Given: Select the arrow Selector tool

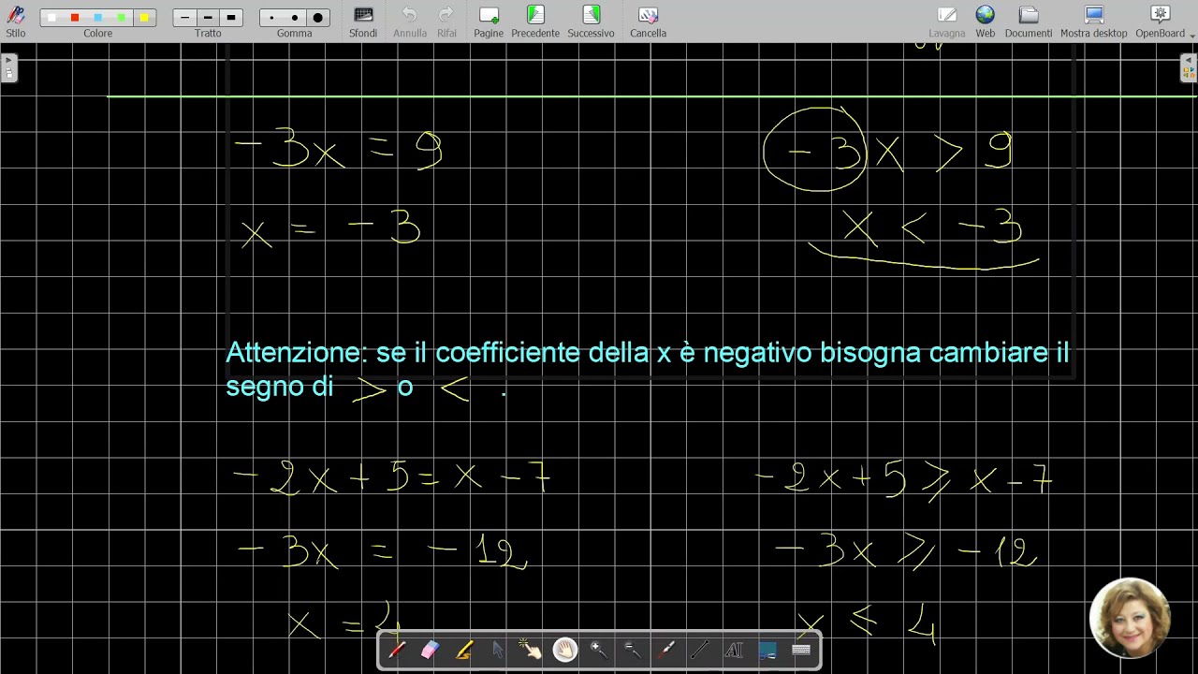Looking at the screenshot, I should click(x=498, y=650).
